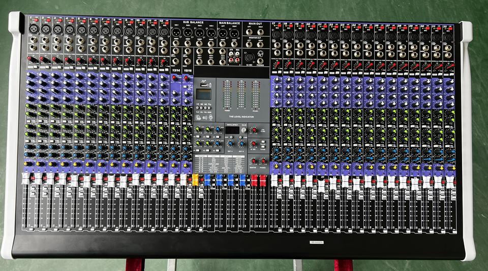The image size is (488, 271).
Task: Toggle the red switch on channel 32
Action: [x=451, y=28]
